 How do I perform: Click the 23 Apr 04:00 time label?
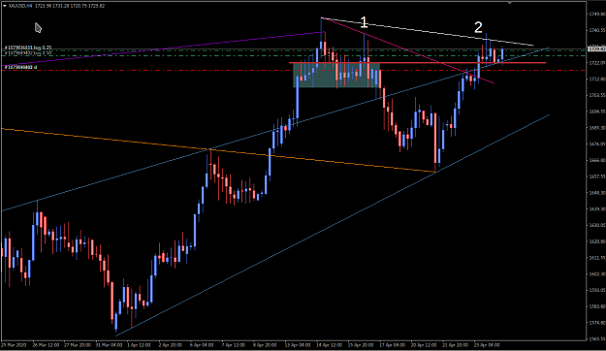click(487, 345)
